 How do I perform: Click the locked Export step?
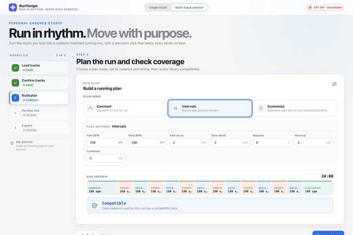click(x=39, y=128)
